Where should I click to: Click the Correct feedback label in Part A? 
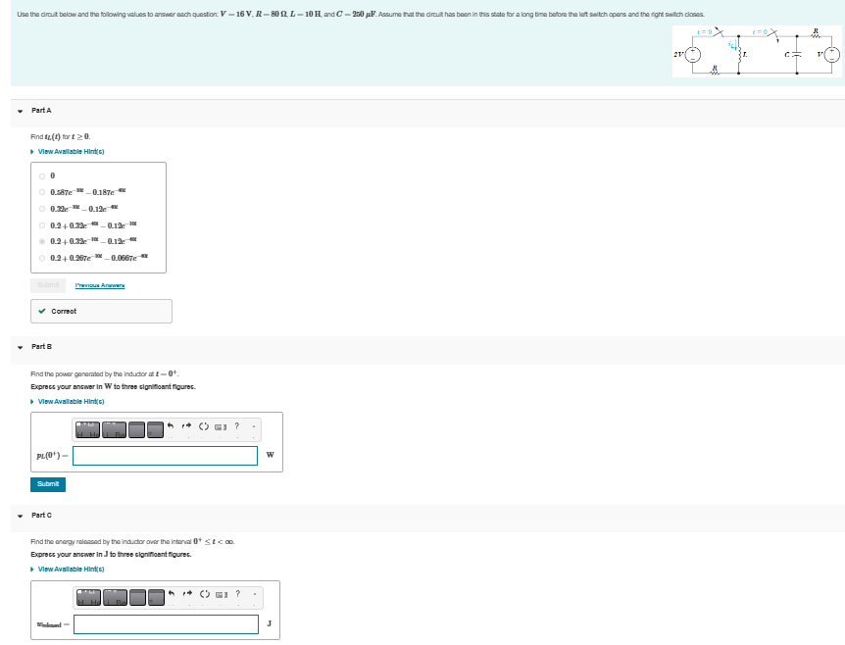[x=65, y=311]
